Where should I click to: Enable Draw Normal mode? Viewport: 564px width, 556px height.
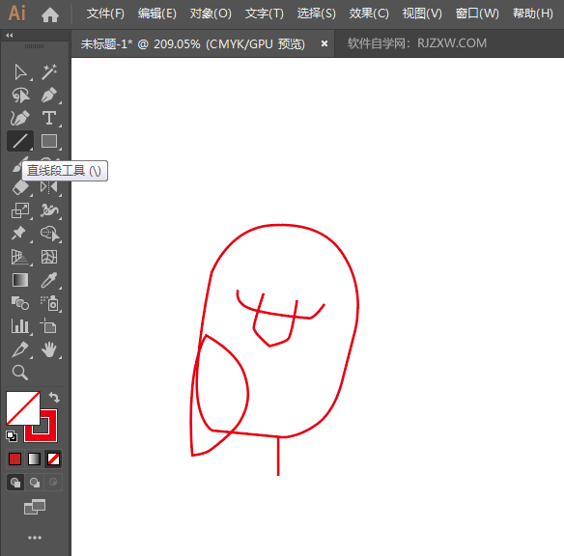[x=15, y=482]
